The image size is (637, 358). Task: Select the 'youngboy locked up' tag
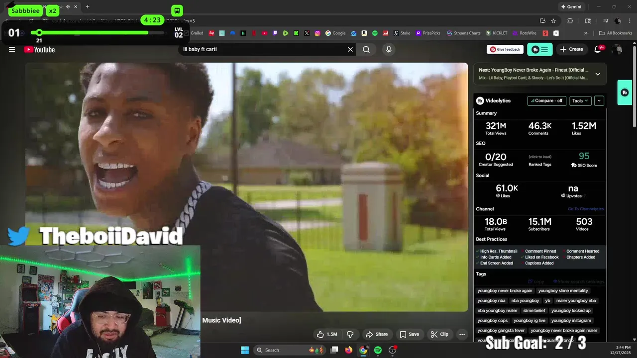571,310
